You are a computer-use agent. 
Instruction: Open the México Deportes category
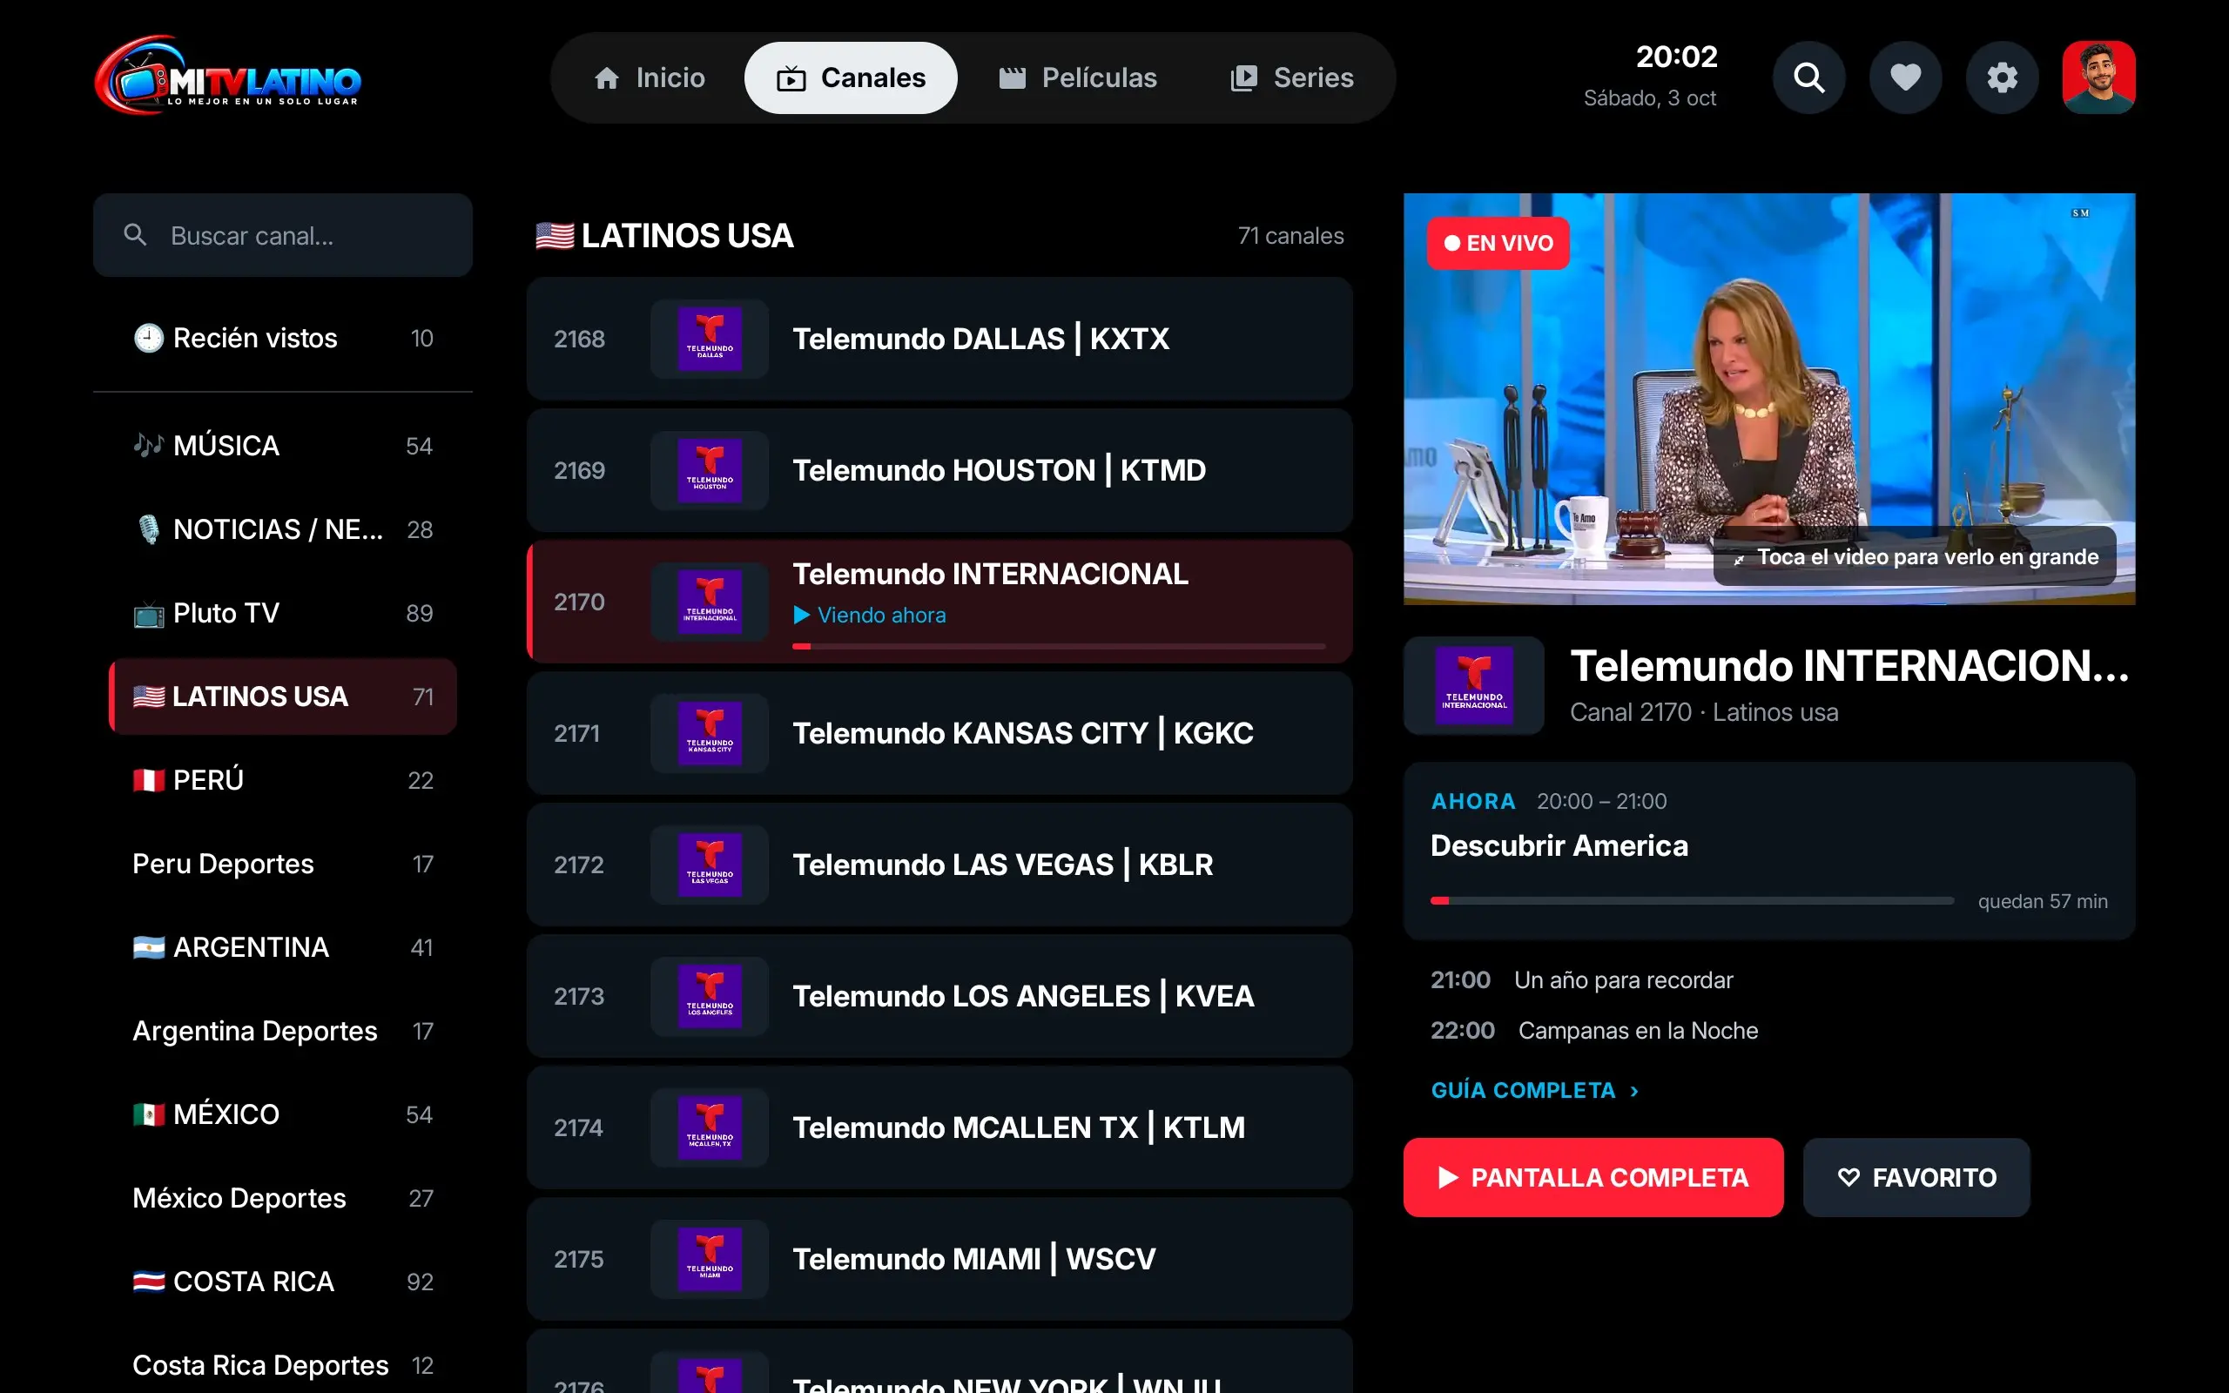(283, 1198)
